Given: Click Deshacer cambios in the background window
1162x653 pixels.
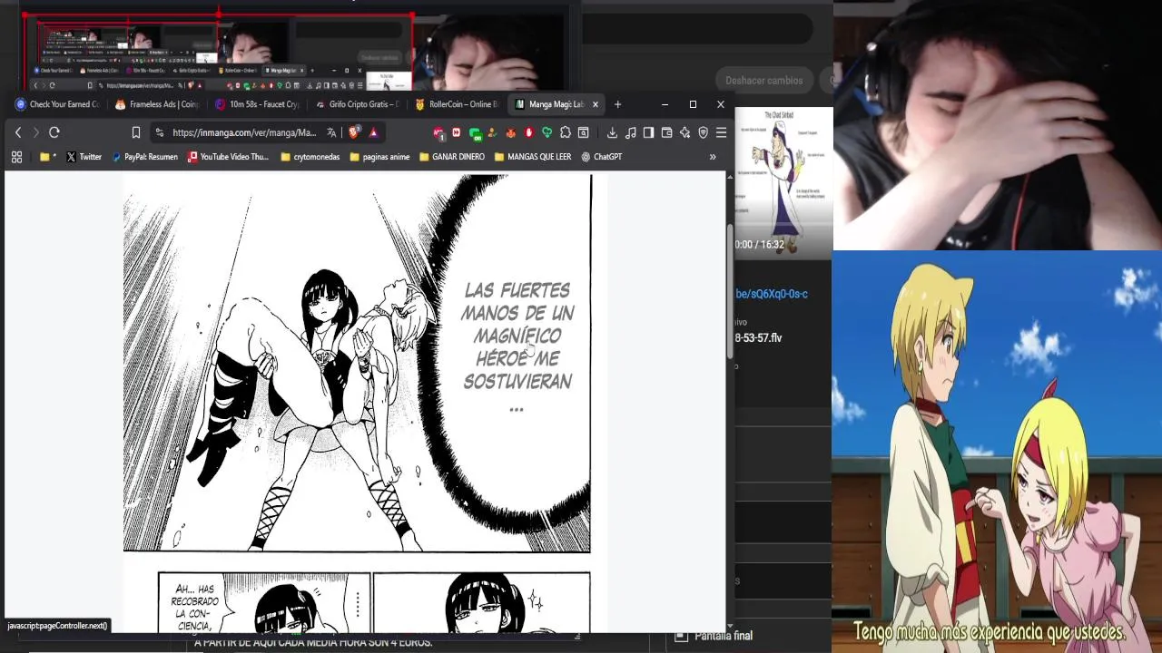Looking at the screenshot, I should click(x=764, y=80).
